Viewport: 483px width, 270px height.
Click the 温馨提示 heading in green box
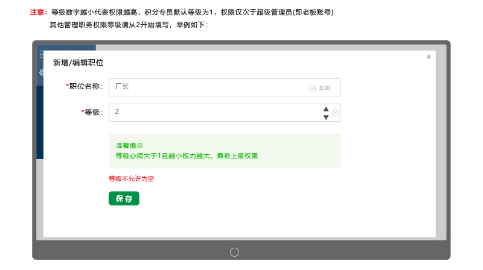coord(129,146)
